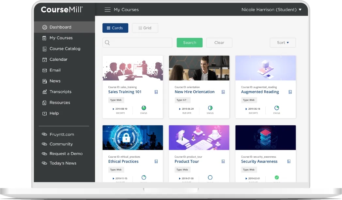Viewport: 342px width, 200px height.
Task: Click the Transcripts chart icon
Action: pyautogui.click(x=44, y=92)
